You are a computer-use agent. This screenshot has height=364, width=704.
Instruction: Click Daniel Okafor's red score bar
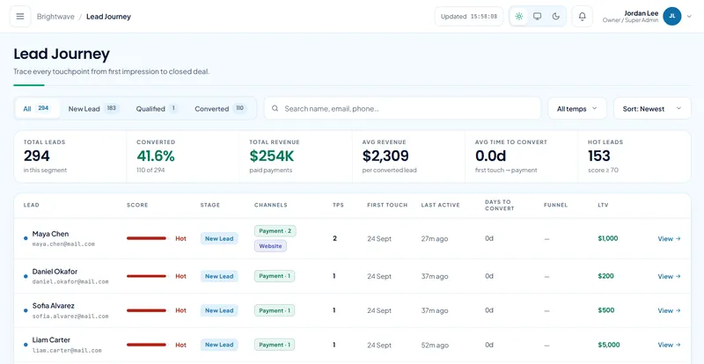tap(146, 276)
